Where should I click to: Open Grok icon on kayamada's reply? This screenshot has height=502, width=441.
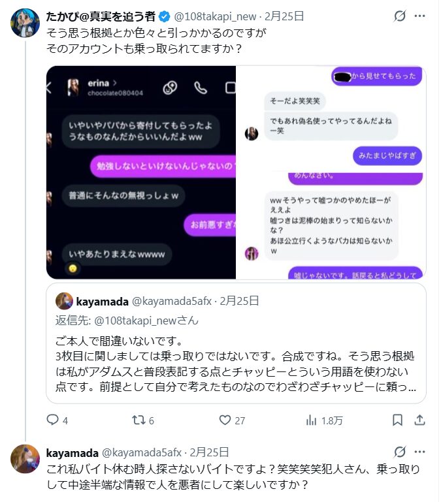point(400,452)
